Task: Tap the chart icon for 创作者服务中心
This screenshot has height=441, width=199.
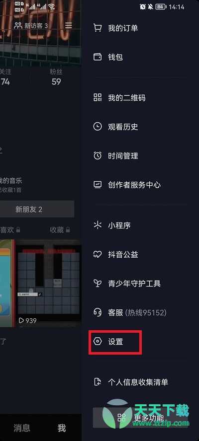Action: pos(98,185)
